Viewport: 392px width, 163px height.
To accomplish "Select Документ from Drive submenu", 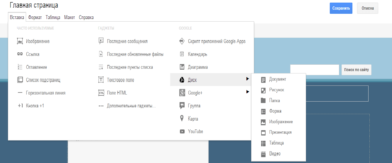I will (x=278, y=79).
